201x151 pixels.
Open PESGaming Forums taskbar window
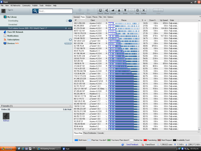coord(48,149)
